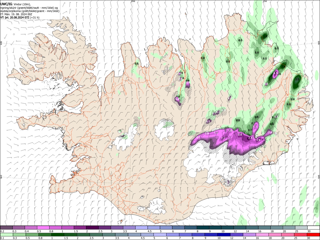This screenshot has width=320, height=240.
Task: Pick top-row swatch between 0.4 and 0.5
Action: pos(31,227)
